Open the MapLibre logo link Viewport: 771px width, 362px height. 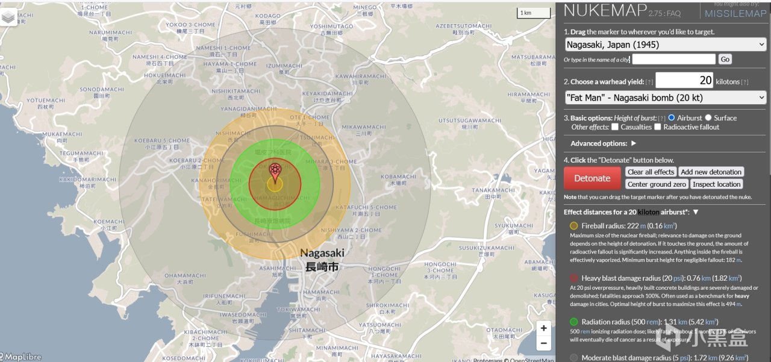coord(22,357)
